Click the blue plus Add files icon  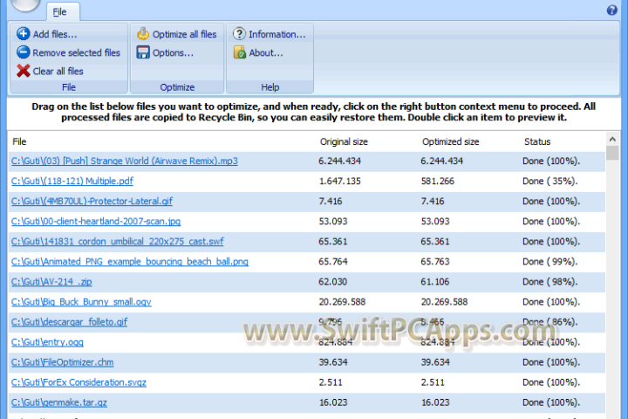click(24, 34)
